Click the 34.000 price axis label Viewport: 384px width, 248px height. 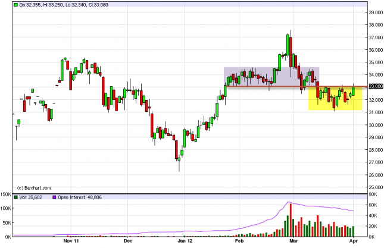(376, 75)
